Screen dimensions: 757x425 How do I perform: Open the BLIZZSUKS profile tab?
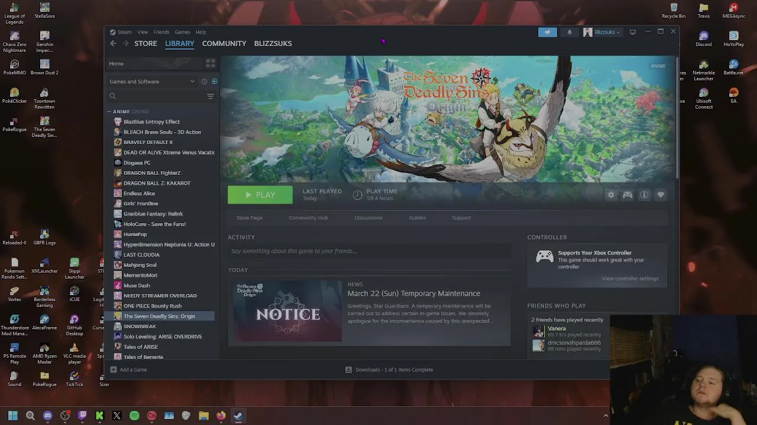point(273,43)
